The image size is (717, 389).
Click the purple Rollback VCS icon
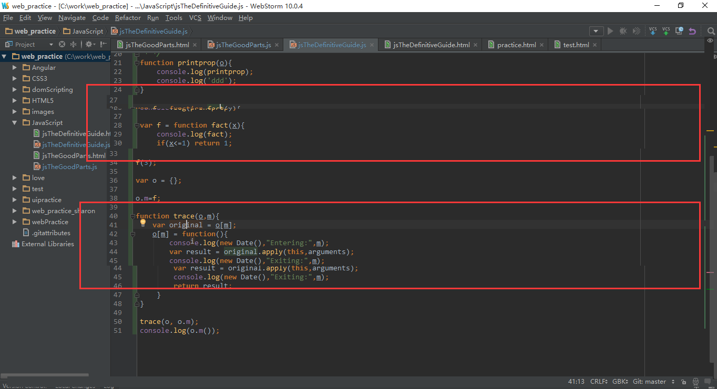coord(692,30)
